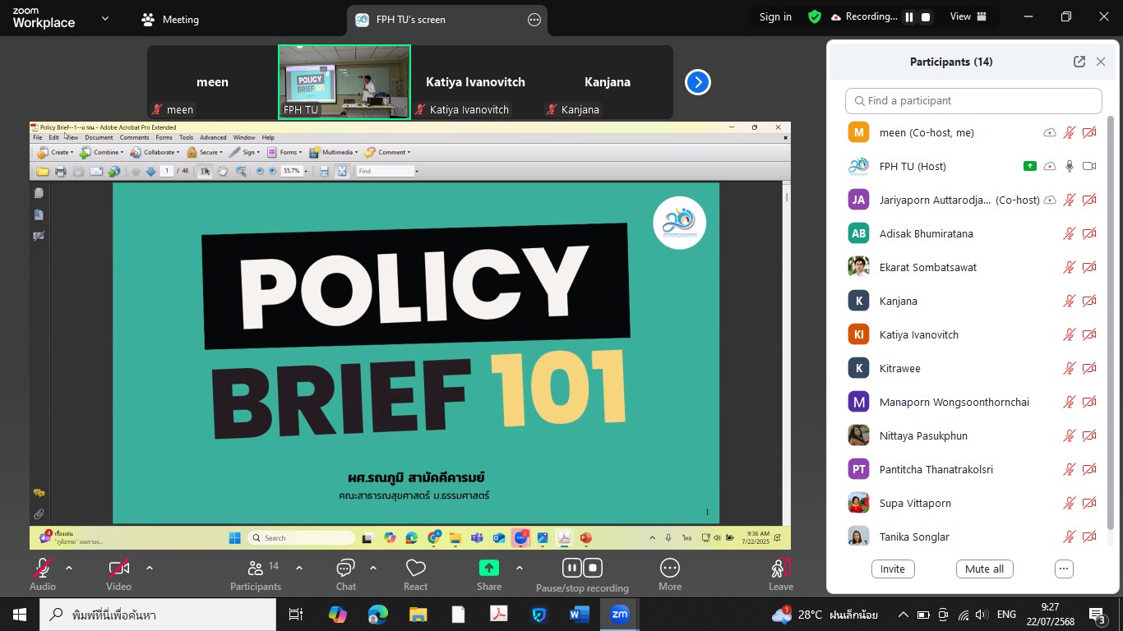Open the React emoji button
This screenshot has height=631, width=1123.
(415, 569)
